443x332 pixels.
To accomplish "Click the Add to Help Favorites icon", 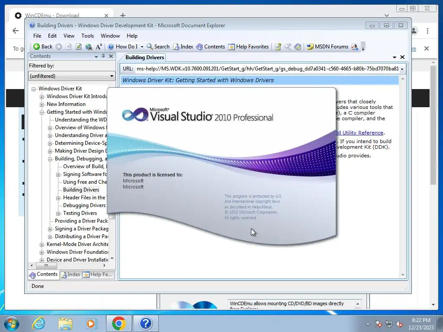I will 278,47.
